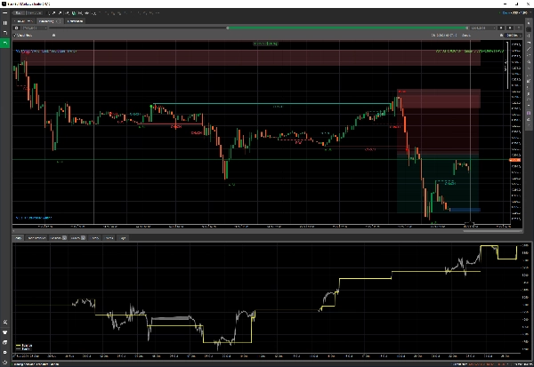Open the Demo account dropdown at the top right

point(515,13)
